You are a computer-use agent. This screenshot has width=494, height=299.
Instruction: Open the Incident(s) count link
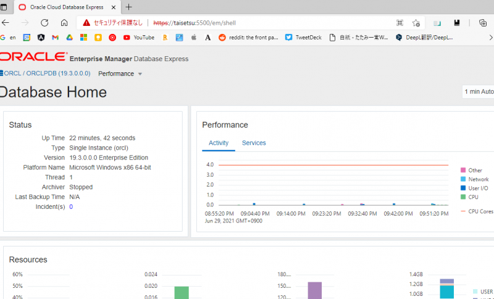pos(71,207)
